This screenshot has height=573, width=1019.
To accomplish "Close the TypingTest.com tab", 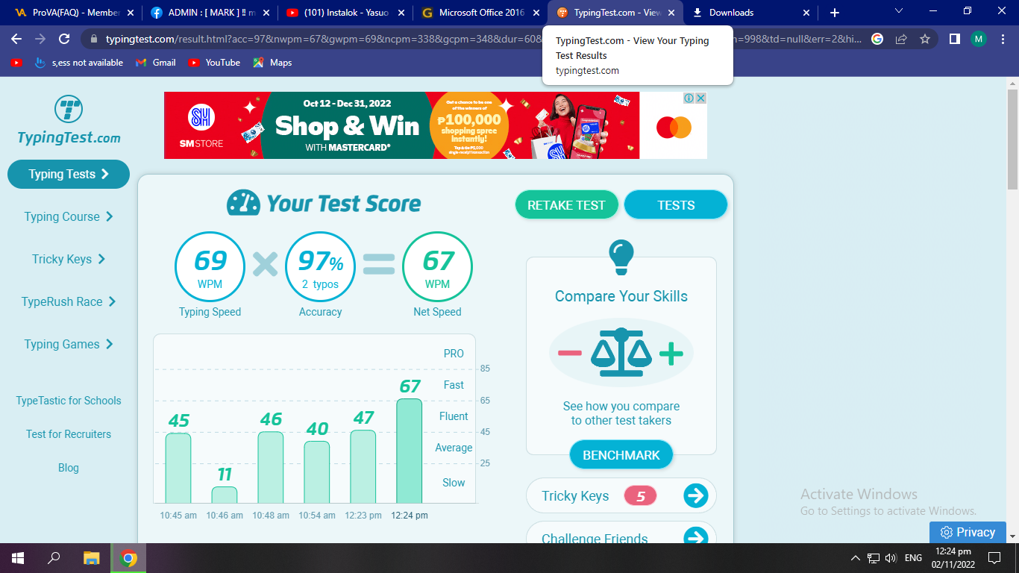I will [x=671, y=13].
